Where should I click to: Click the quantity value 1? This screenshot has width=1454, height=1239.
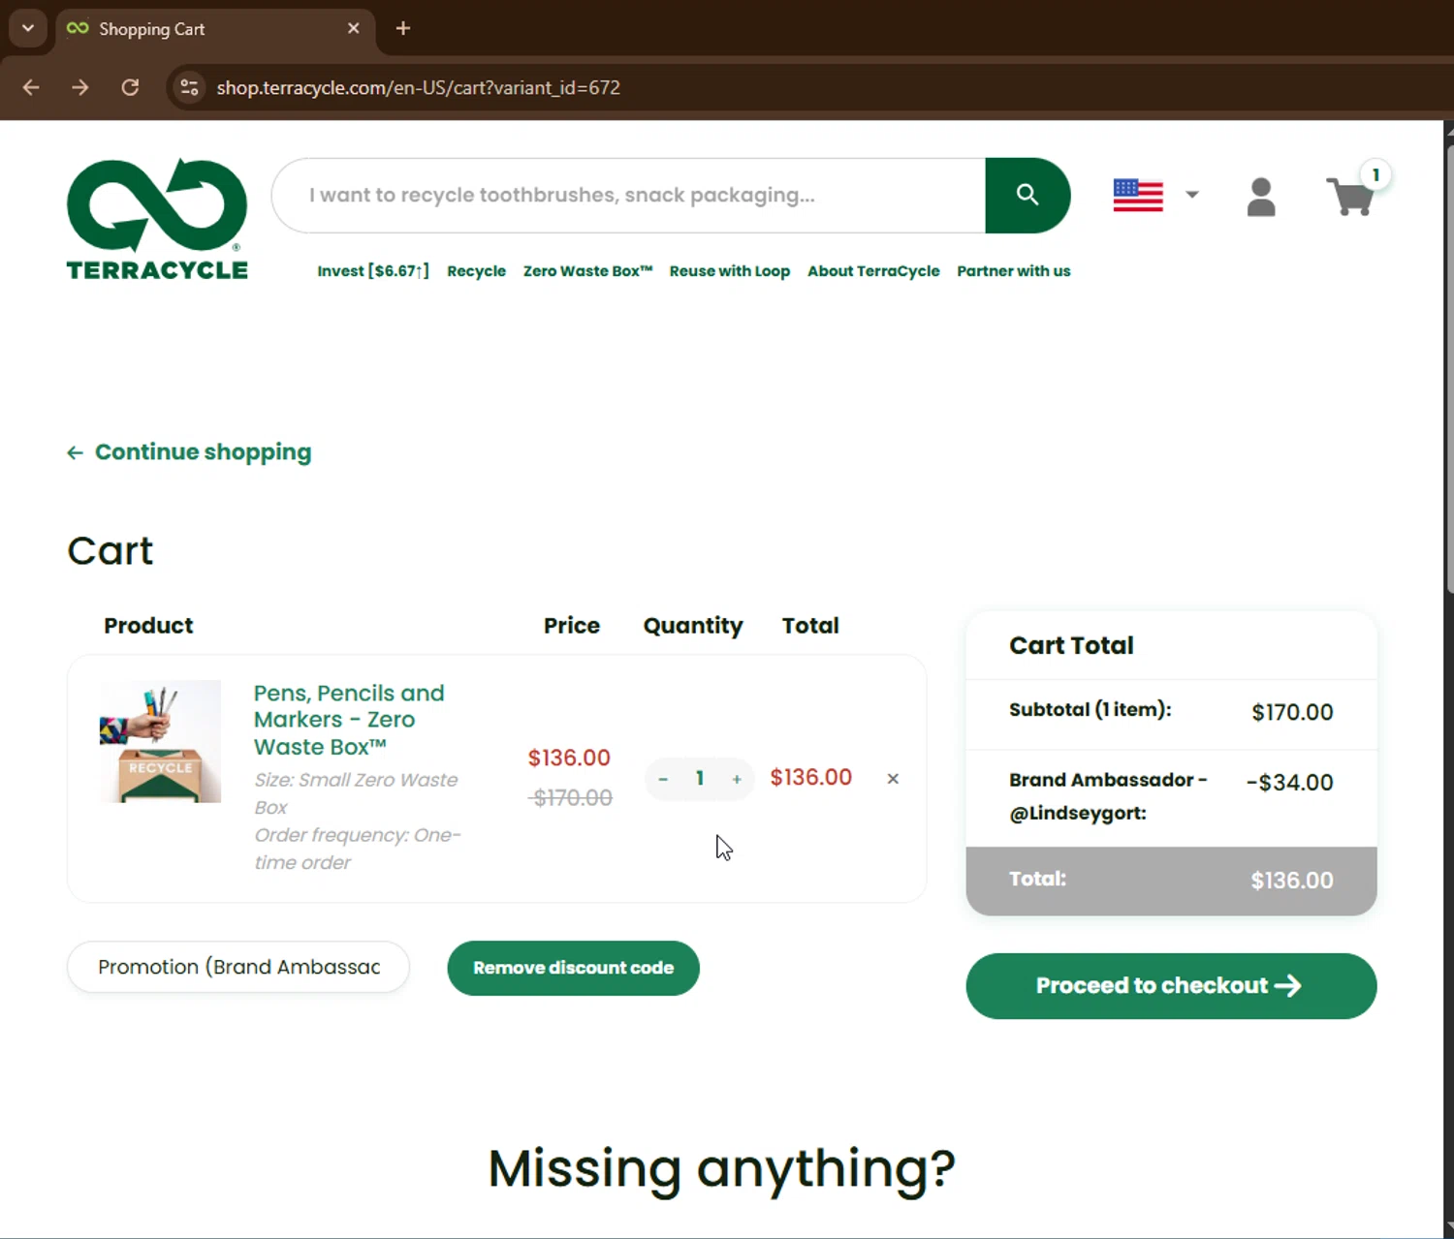tap(700, 779)
